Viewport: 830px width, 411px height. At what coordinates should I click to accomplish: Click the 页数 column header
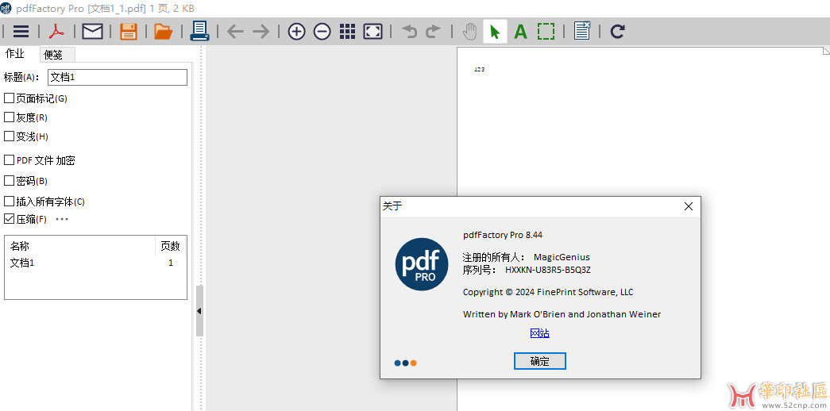[x=171, y=246]
